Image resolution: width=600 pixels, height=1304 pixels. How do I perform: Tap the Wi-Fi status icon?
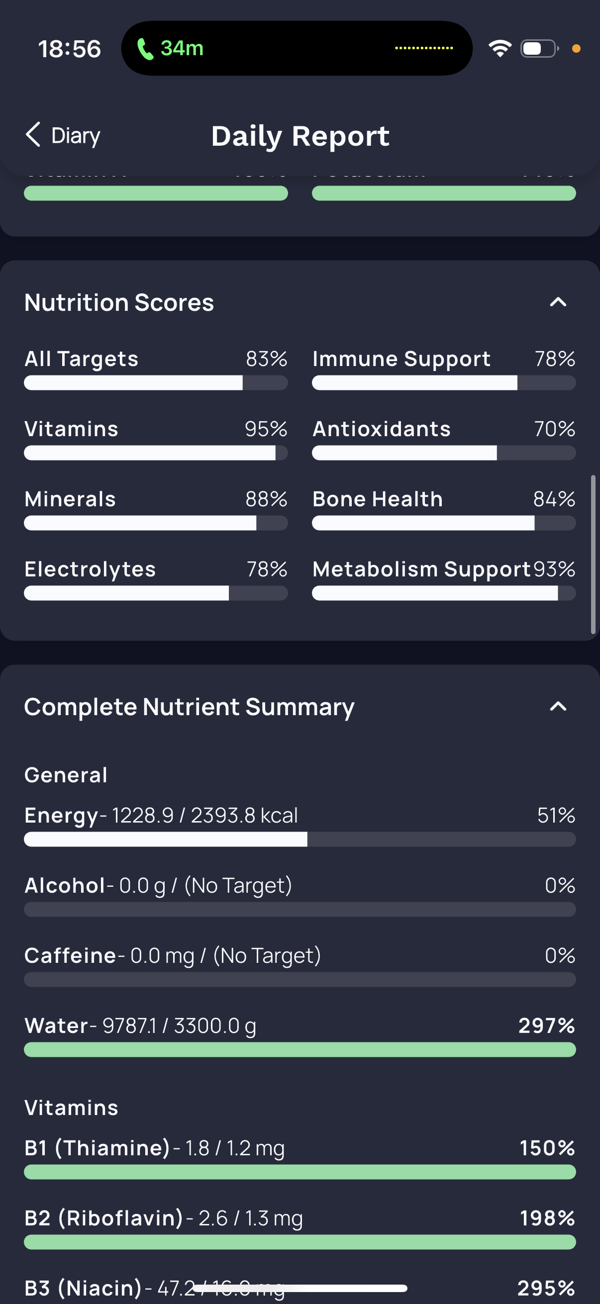click(500, 49)
